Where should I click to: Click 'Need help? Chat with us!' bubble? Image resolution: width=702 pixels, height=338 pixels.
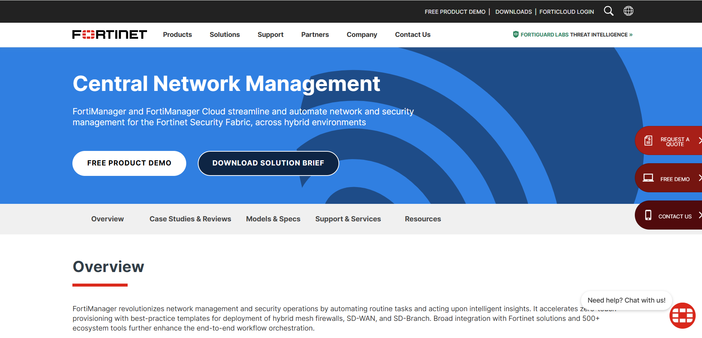point(626,300)
